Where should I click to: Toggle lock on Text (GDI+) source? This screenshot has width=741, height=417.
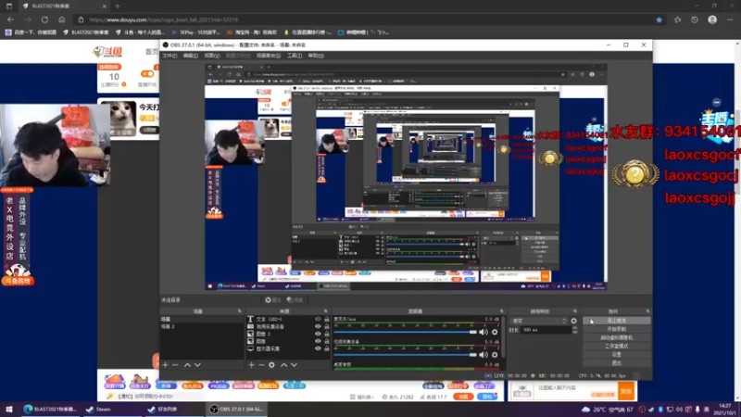327,319
